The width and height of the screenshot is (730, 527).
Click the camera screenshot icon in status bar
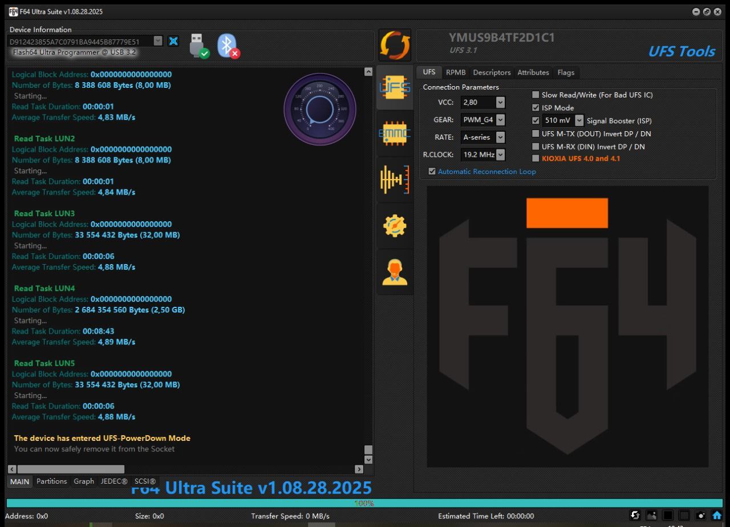(x=701, y=516)
